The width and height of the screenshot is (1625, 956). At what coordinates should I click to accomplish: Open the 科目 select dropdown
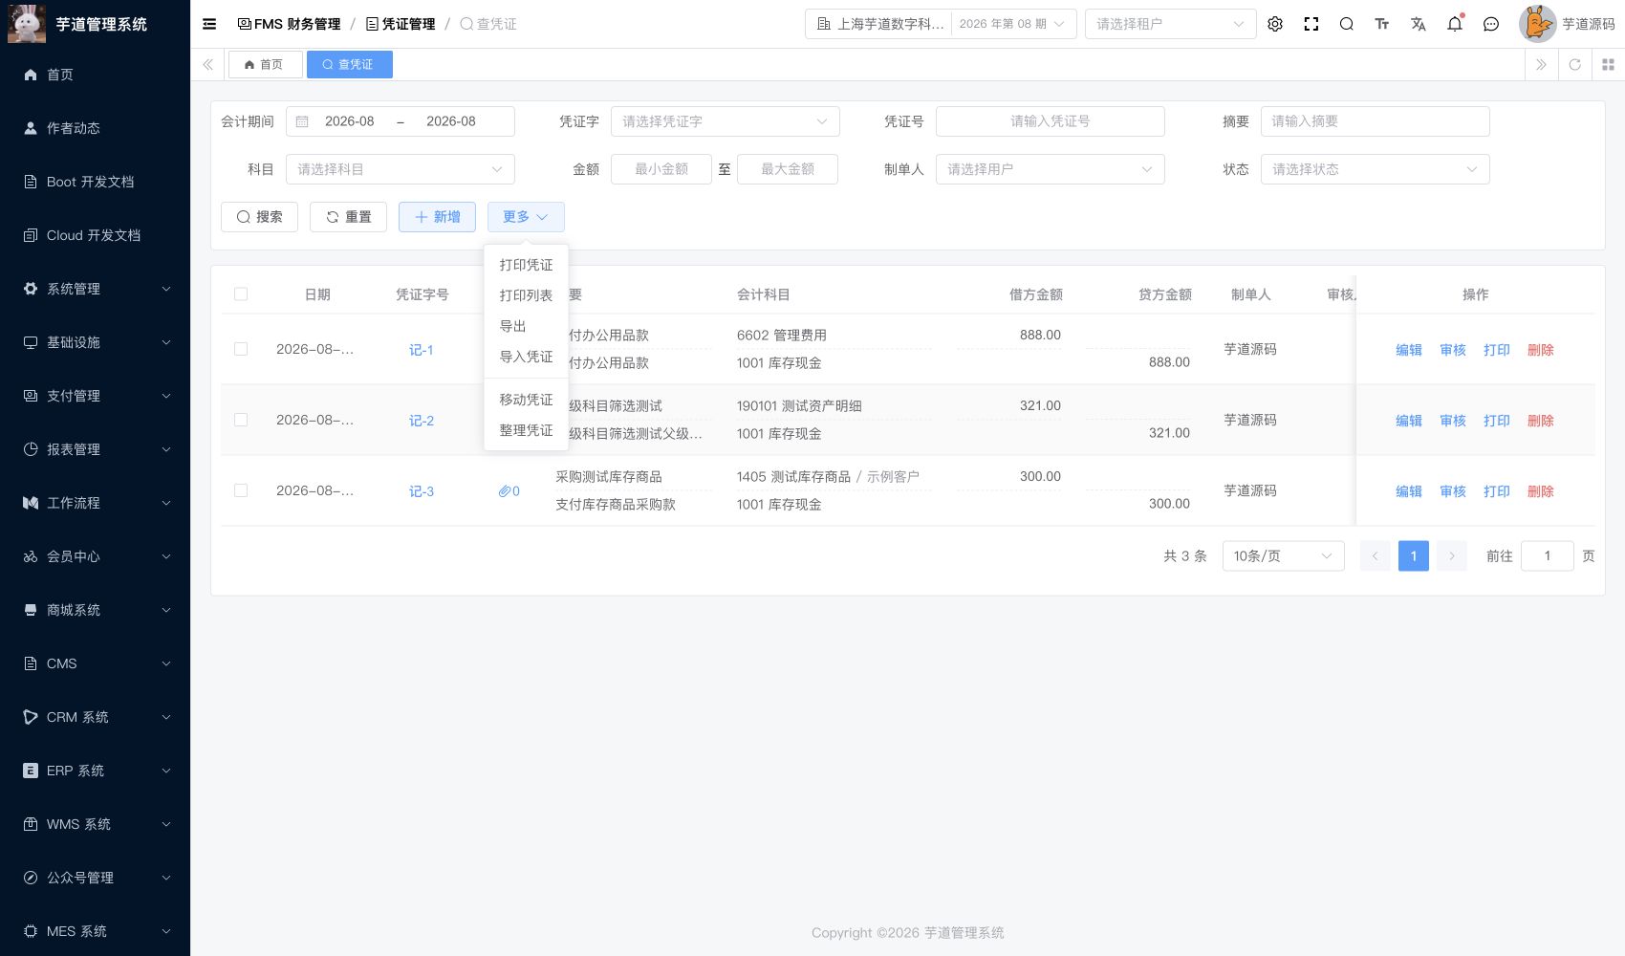click(x=401, y=169)
